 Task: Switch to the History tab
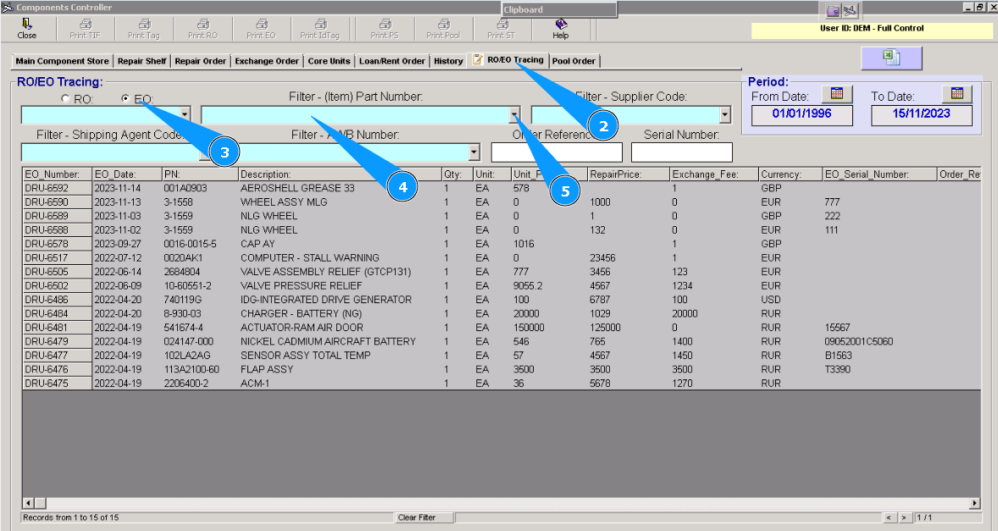[x=449, y=61]
